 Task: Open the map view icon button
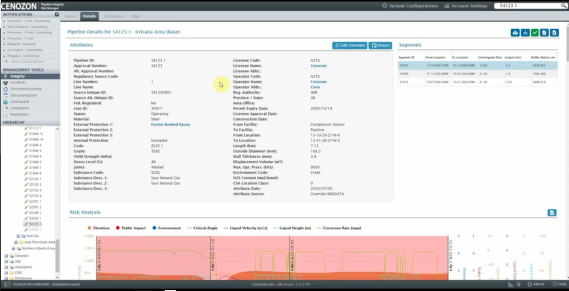tap(515, 33)
